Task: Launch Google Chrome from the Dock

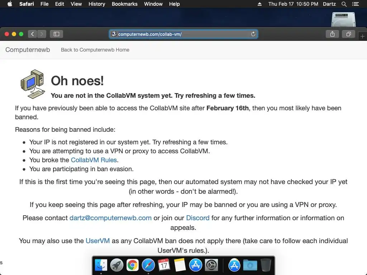Action: tap(133, 265)
